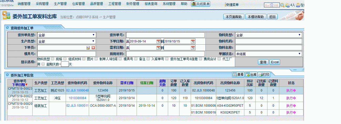Click into the 委外单号 input field
The image size is (341, 124).
pyautogui.click(x=165, y=35)
